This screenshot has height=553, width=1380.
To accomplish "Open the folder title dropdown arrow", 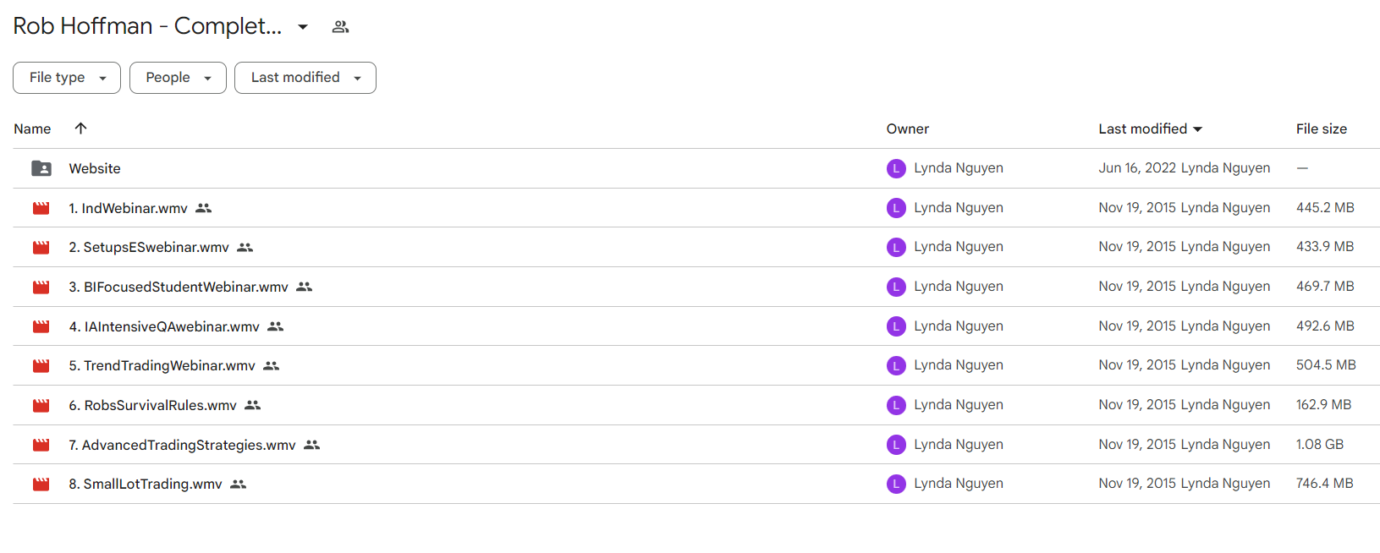I will click(x=303, y=27).
